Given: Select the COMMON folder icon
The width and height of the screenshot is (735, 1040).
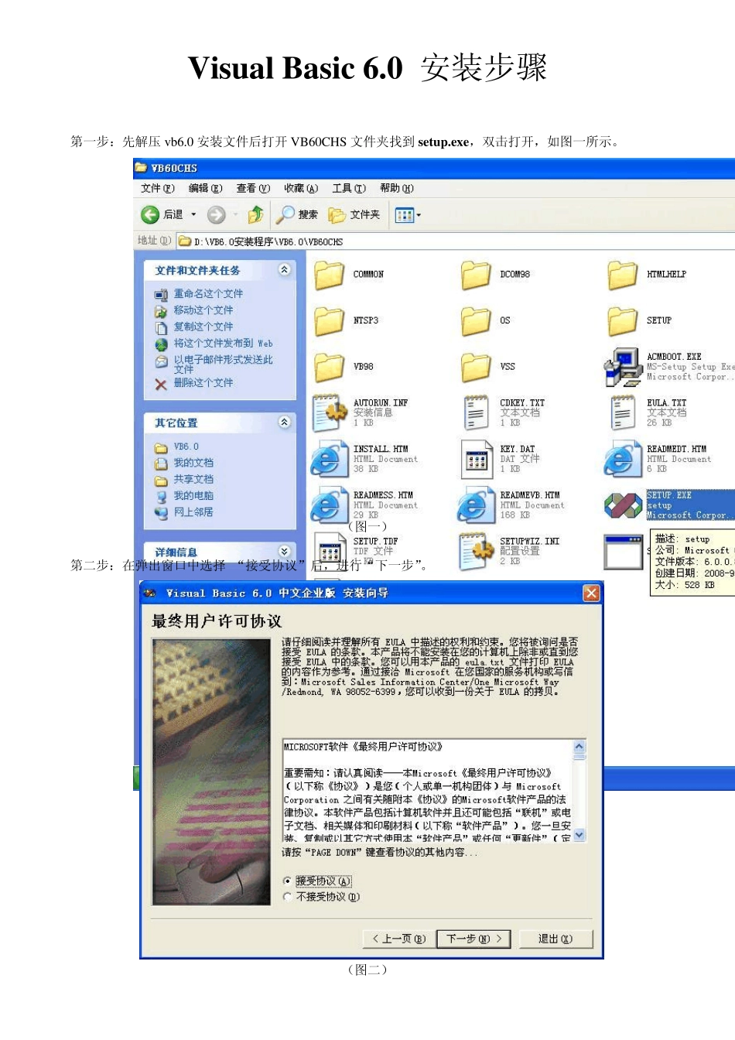Looking at the screenshot, I should coord(329,275).
